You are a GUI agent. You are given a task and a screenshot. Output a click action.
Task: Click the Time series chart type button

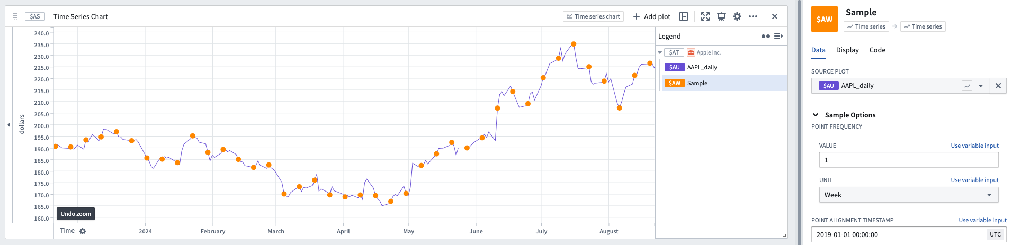point(593,16)
